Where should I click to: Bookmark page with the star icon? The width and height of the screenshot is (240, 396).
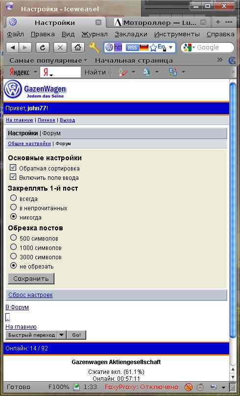click(x=153, y=48)
